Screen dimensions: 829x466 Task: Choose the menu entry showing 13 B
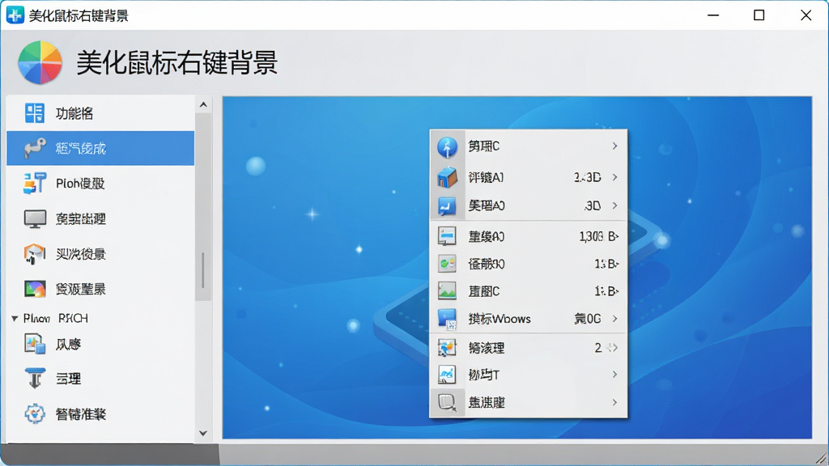coord(529,263)
